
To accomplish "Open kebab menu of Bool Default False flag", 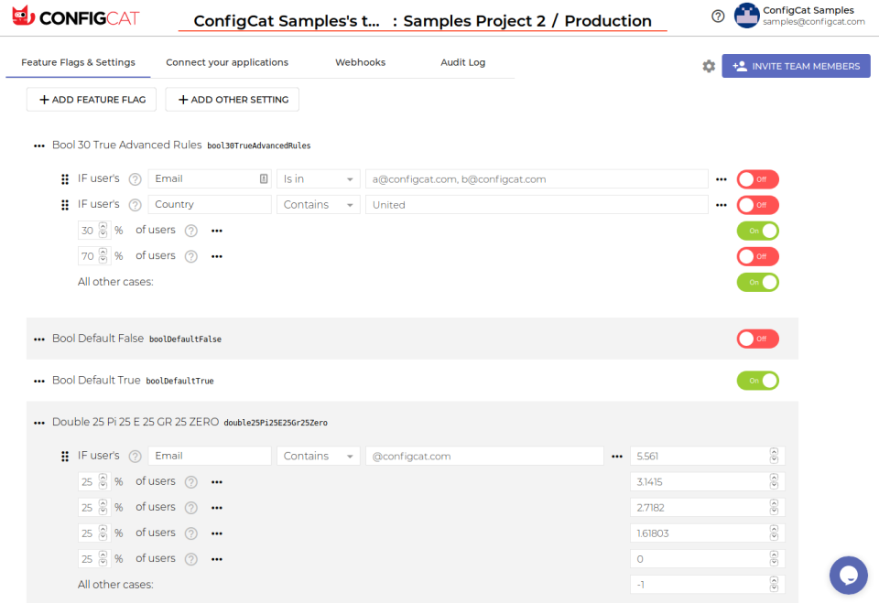I will (x=38, y=339).
